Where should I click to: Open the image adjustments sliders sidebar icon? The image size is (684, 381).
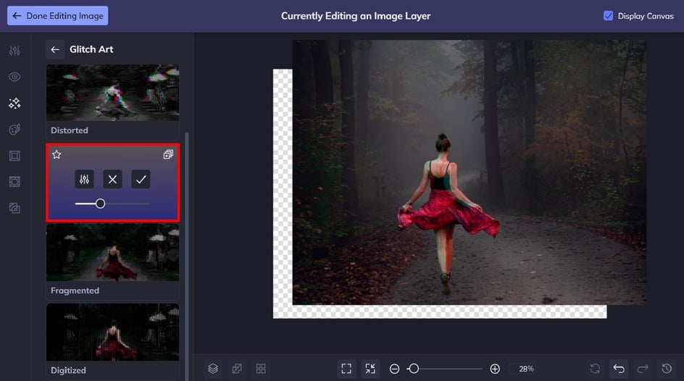point(14,51)
